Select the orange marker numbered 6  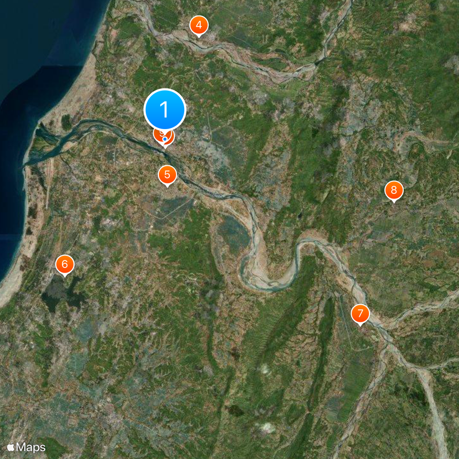[65, 265]
